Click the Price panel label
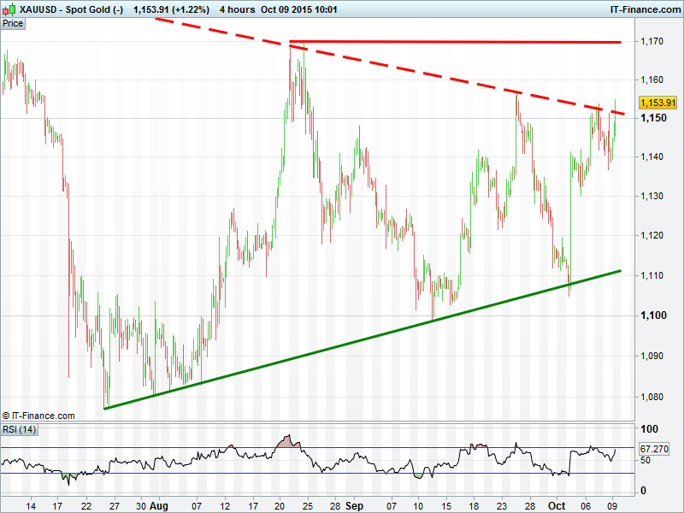This screenshot has height=513, width=684. [13, 24]
